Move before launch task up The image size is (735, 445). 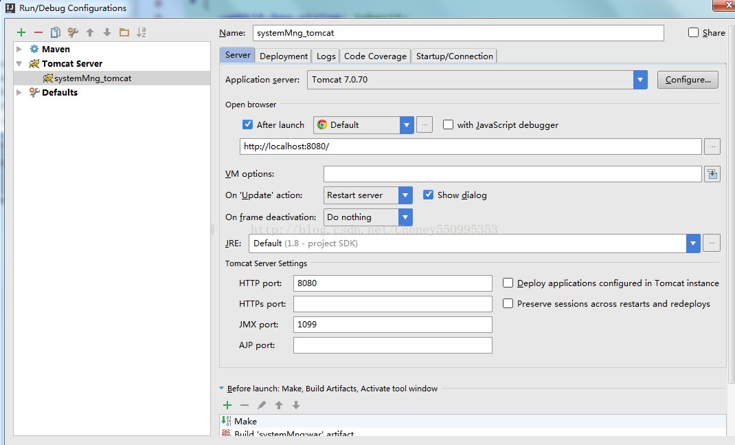tap(279, 405)
